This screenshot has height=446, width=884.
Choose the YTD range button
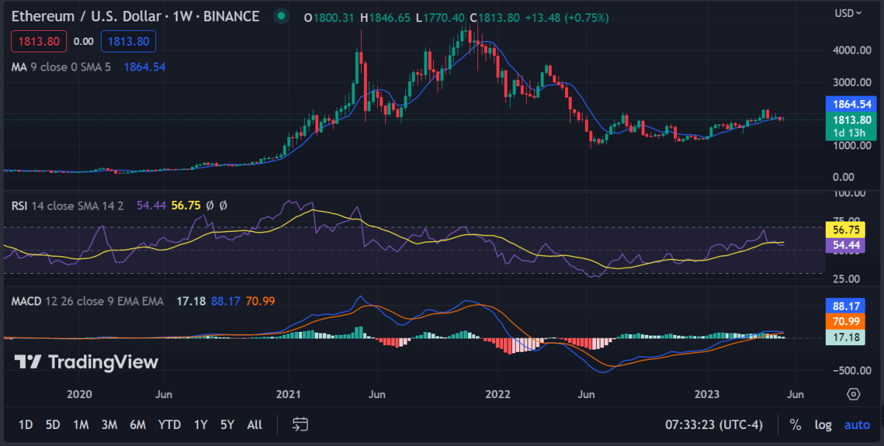tap(169, 425)
